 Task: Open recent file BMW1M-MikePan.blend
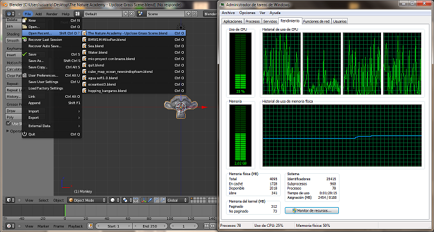point(134,40)
